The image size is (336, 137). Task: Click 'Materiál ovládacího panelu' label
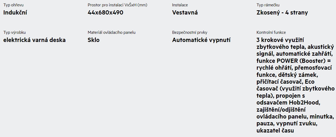click(112, 32)
